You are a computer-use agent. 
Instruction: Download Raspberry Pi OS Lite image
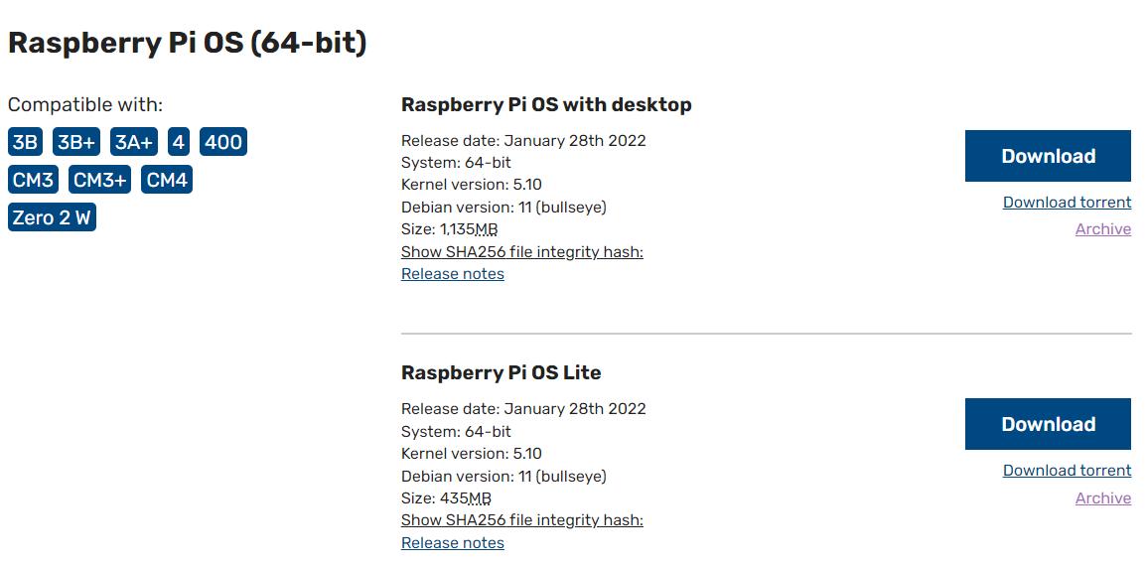coord(1048,424)
